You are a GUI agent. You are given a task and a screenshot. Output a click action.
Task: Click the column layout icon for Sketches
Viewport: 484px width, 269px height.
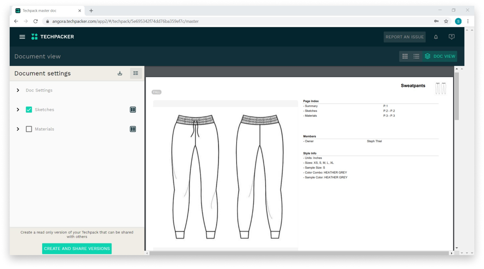click(133, 110)
